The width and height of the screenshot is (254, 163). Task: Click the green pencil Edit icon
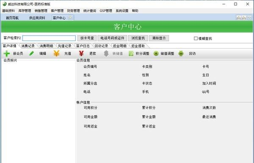(x=32, y=54)
